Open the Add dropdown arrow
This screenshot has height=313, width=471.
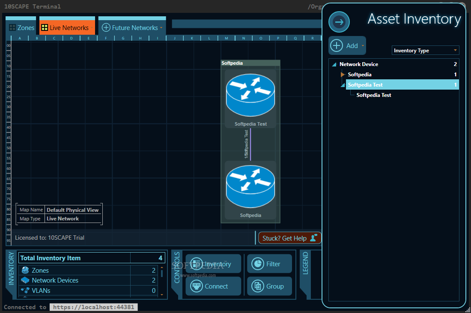click(363, 46)
